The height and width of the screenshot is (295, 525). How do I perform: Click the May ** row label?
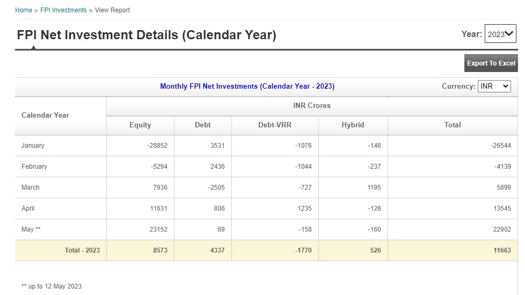(31, 229)
